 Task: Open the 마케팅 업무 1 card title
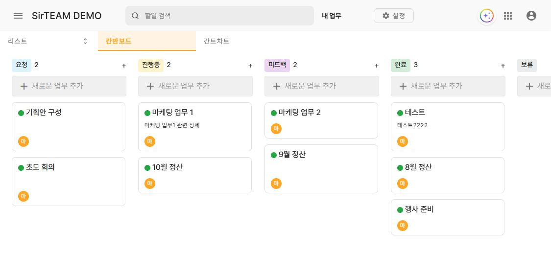(172, 113)
